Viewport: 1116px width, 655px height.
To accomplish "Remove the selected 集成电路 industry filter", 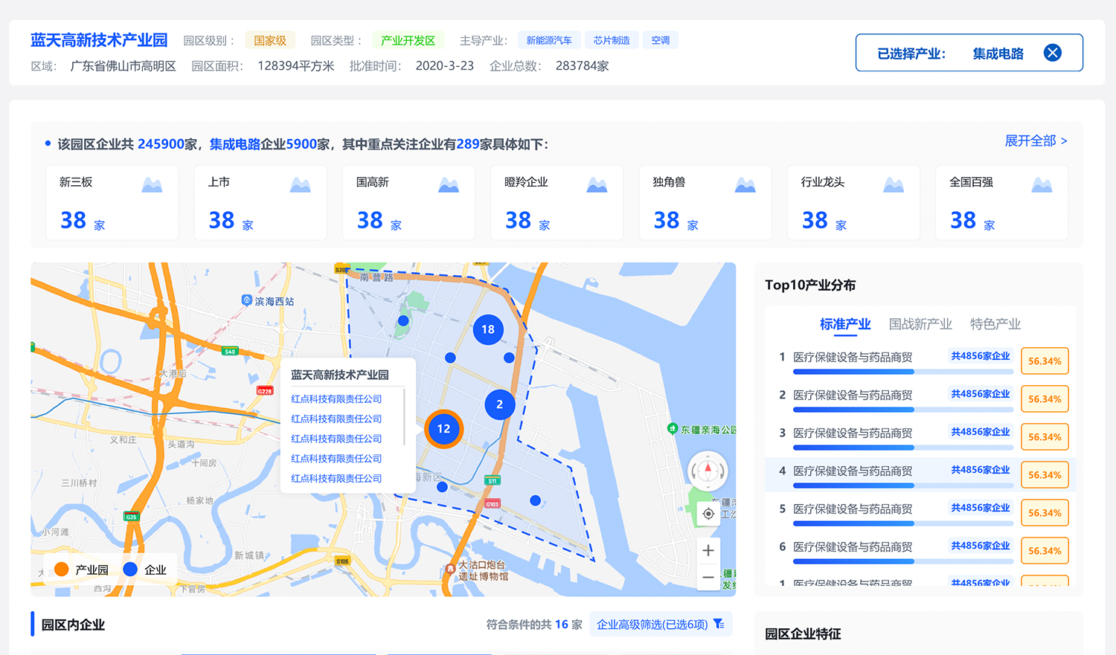I will tap(1052, 53).
